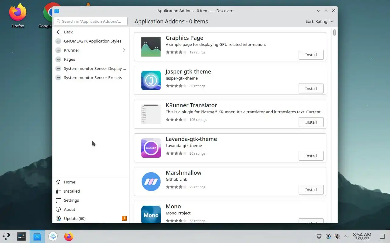This screenshot has height=243, width=390.
Task: Open Update (60) page
Action: 91,218
